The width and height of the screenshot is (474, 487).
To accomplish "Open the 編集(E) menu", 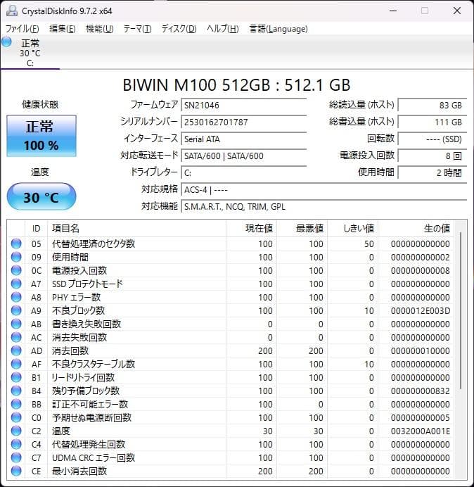I will tap(63, 29).
